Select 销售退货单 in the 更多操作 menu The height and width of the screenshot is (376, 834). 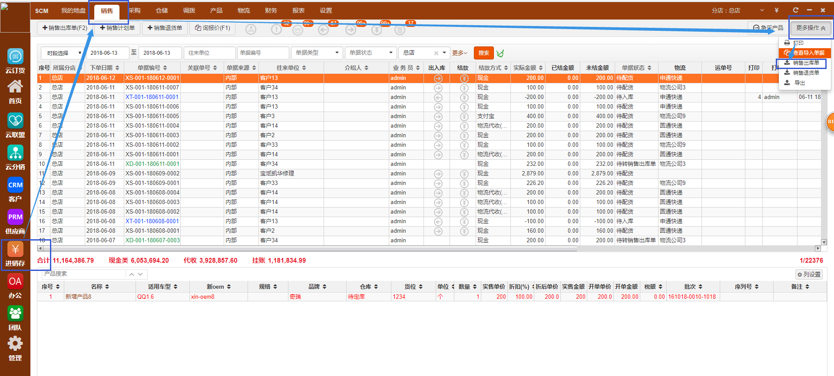click(805, 73)
